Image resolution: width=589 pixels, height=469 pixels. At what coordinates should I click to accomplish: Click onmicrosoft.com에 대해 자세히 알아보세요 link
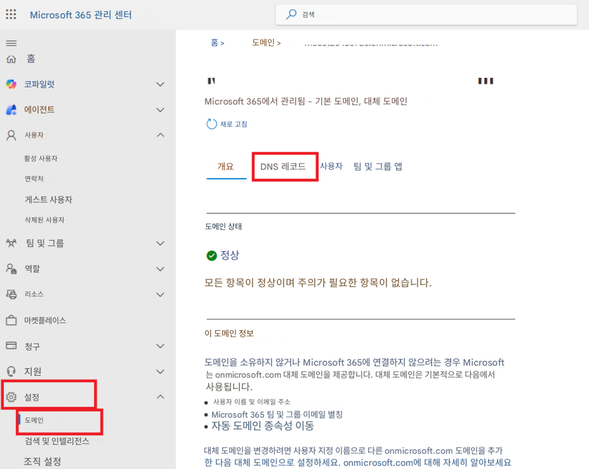tap(427, 462)
